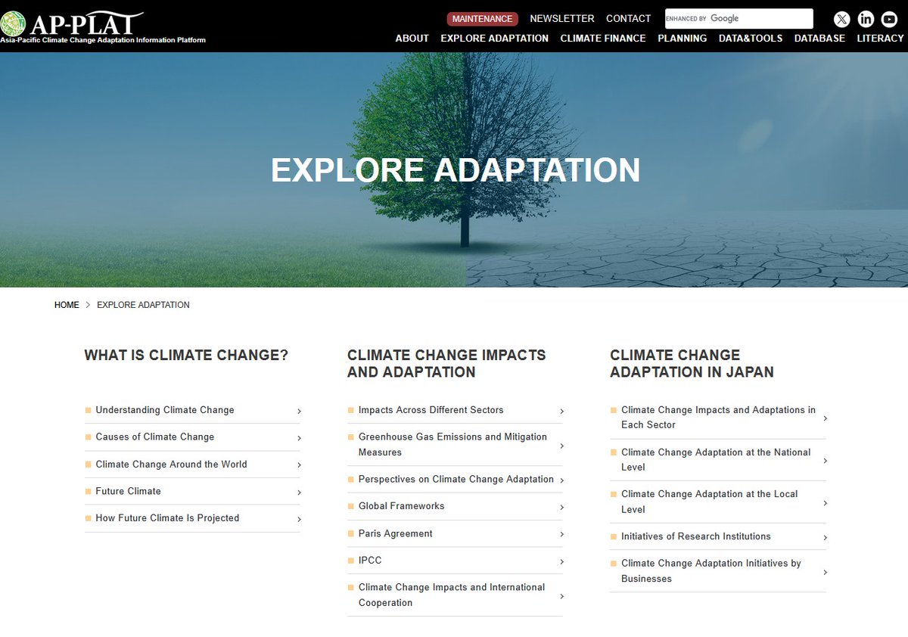Open Climate Change Impacts and International Cooperation
908x637 pixels.
[452, 595]
